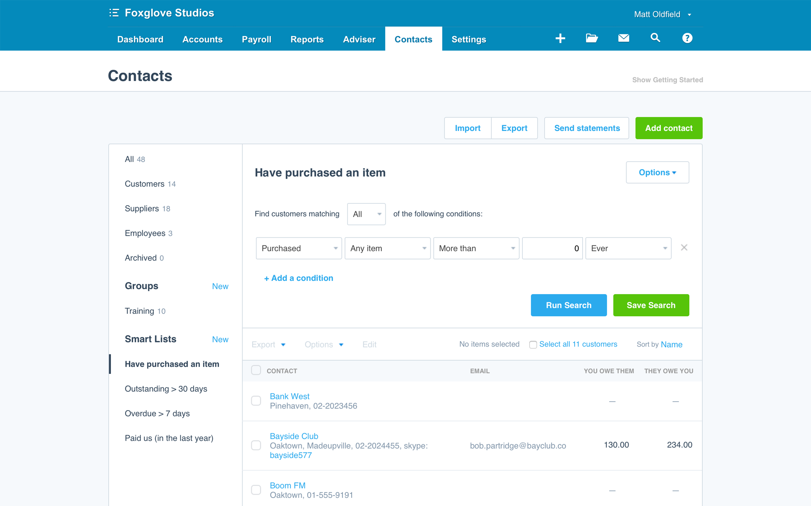The image size is (811, 506).
Task: Remove the search condition with the X icon
Action: point(684,248)
